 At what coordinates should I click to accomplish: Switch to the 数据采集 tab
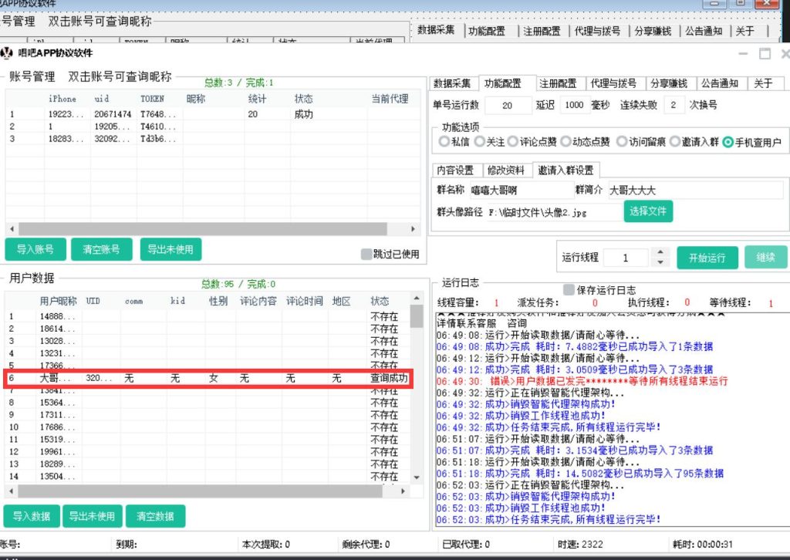click(x=452, y=83)
